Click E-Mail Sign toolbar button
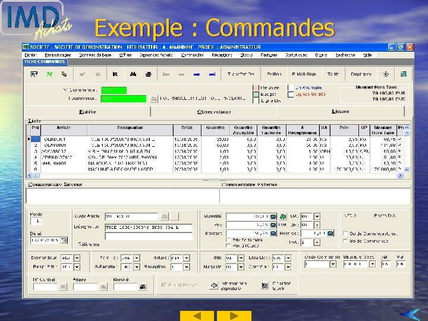The image size is (428, 321). tap(304, 74)
